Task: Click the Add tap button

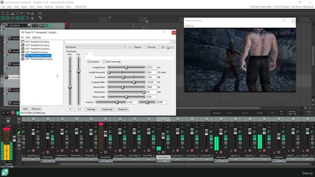Action: click(x=91, y=109)
